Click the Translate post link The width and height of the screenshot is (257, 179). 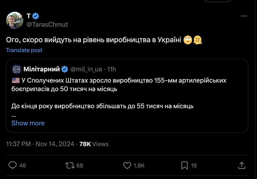(x=24, y=50)
